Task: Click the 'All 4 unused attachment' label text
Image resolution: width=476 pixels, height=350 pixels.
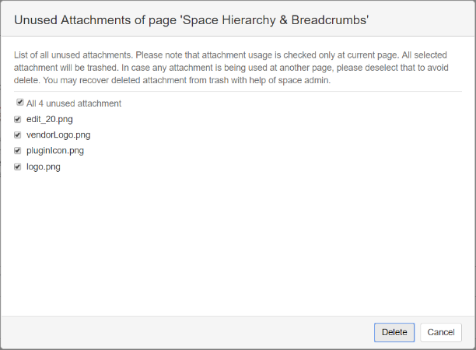Action: pyautogui.click(x=74, y=103)
